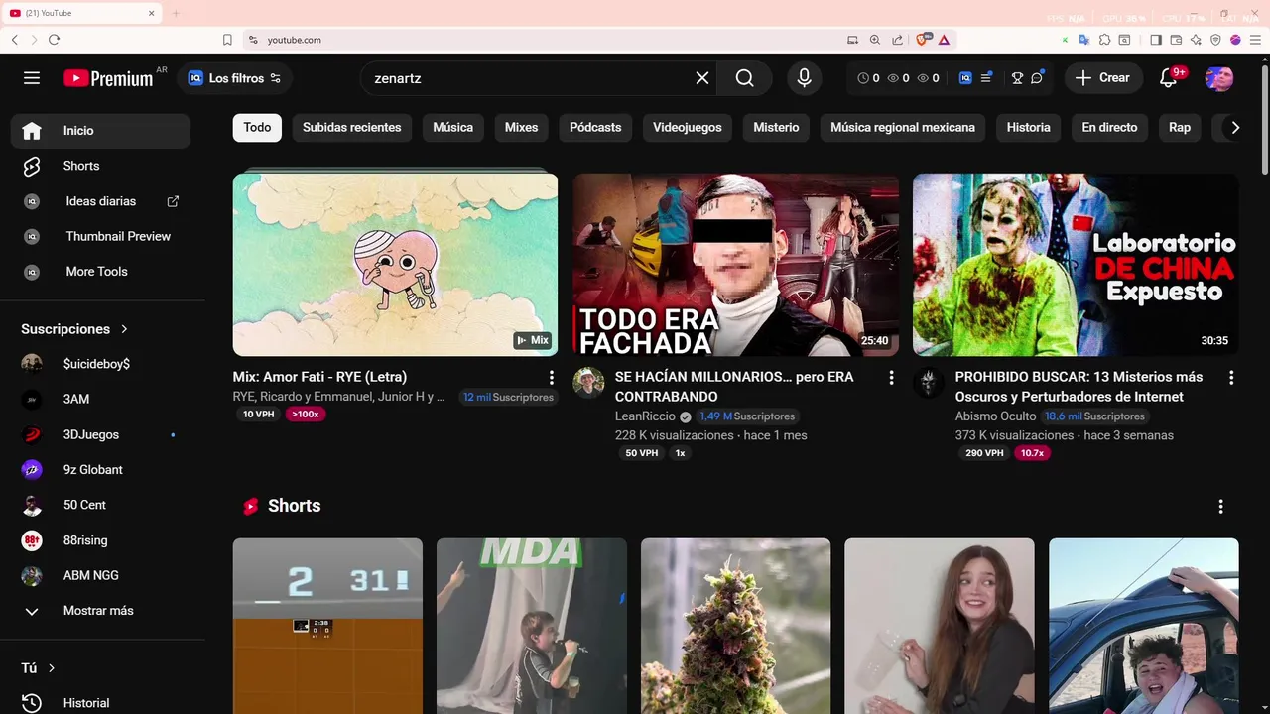Screen dimensions: 1270x714
Task: Select the Música chip
Action: click(x=452, y=127)
